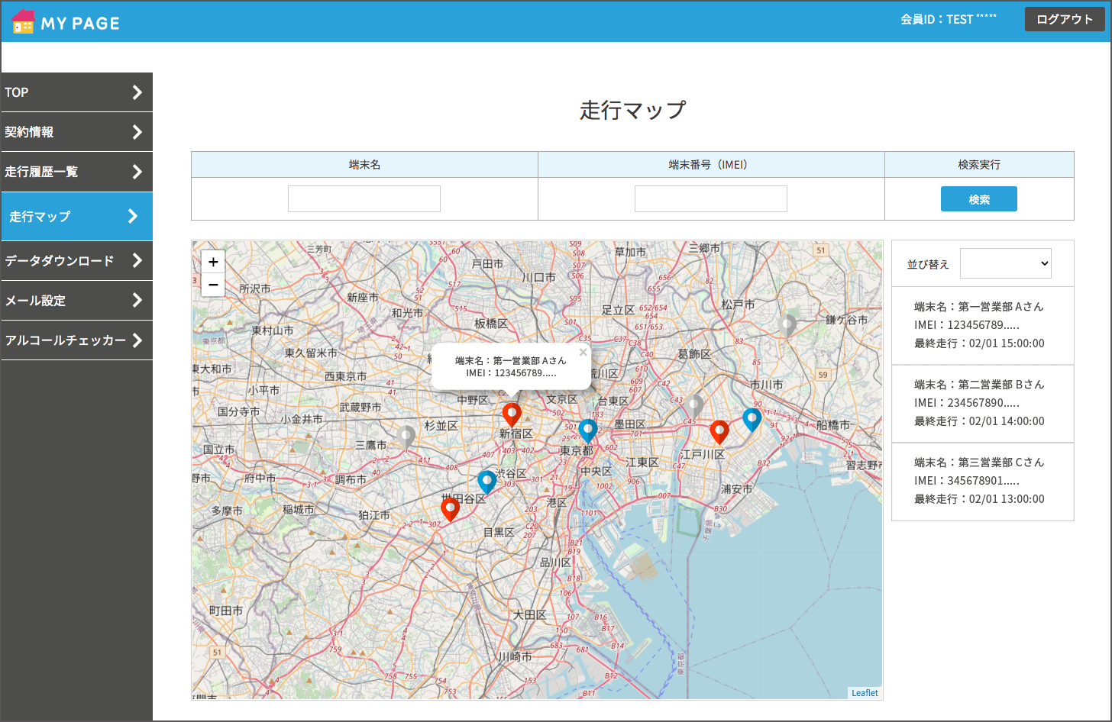
Task: Zoom in the map with plus button
Action: [213, 262]
